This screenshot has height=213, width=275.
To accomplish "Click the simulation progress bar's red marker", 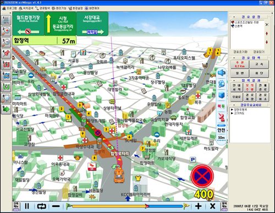I will (147, 206).
